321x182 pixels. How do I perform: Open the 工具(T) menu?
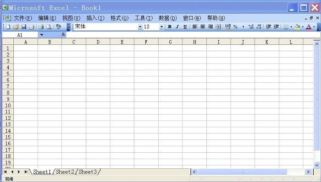pos(144,18)
